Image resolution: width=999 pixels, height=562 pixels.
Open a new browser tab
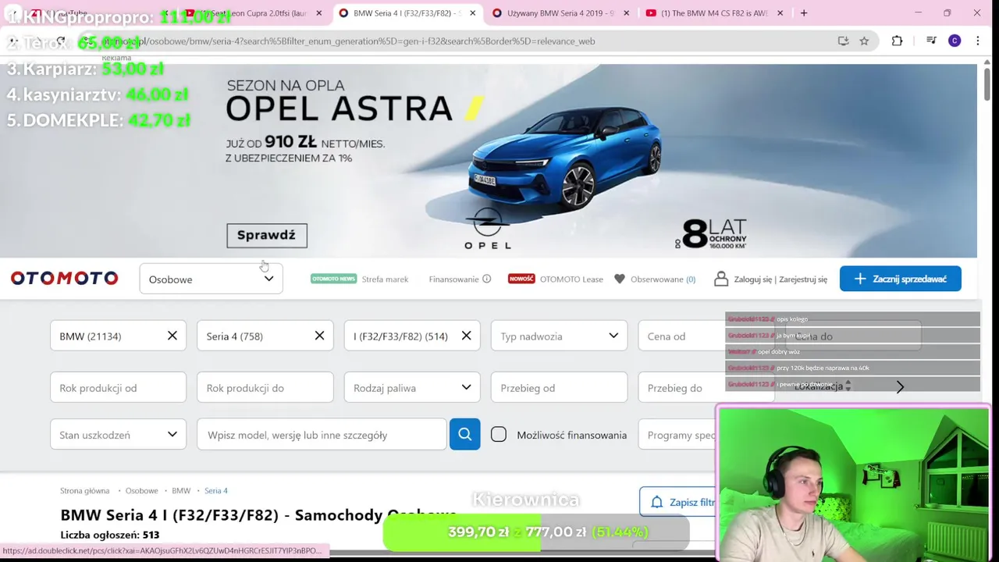pos(804,12)
